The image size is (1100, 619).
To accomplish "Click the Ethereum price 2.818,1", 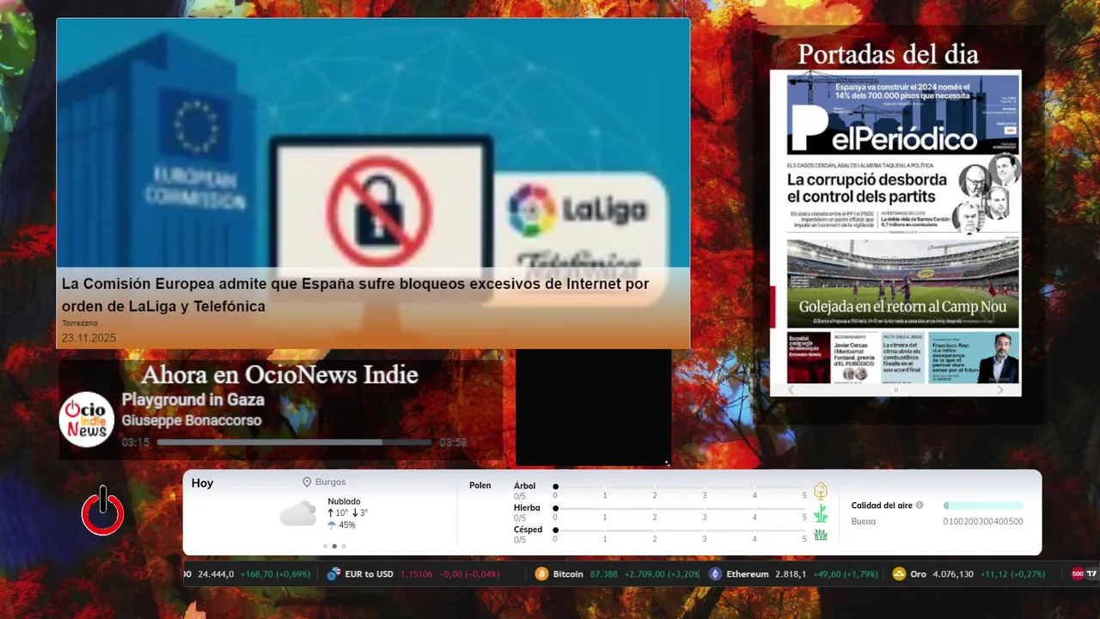I will tap(791, 574).
